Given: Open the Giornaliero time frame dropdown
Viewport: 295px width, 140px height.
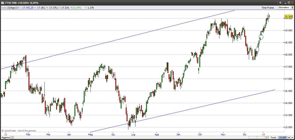Looking at the screenshot, I should click(284, 8).
